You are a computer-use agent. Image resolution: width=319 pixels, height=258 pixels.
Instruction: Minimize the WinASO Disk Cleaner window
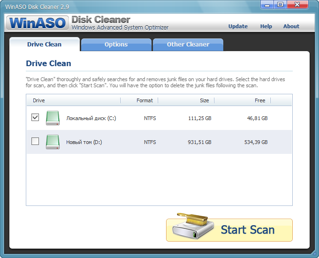tap(267, 5)
